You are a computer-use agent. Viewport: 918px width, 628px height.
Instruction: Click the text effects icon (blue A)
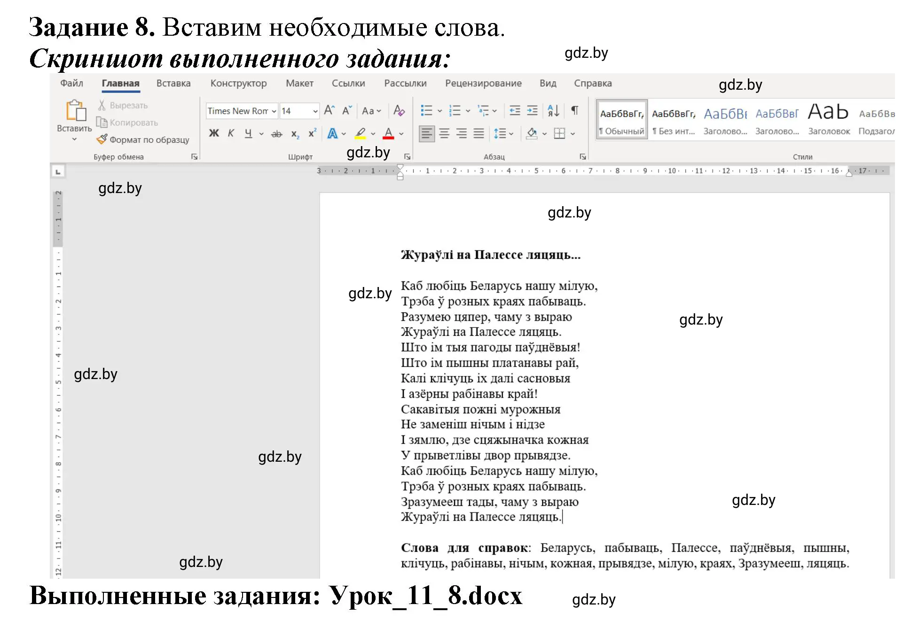click(x=332, y=134)
